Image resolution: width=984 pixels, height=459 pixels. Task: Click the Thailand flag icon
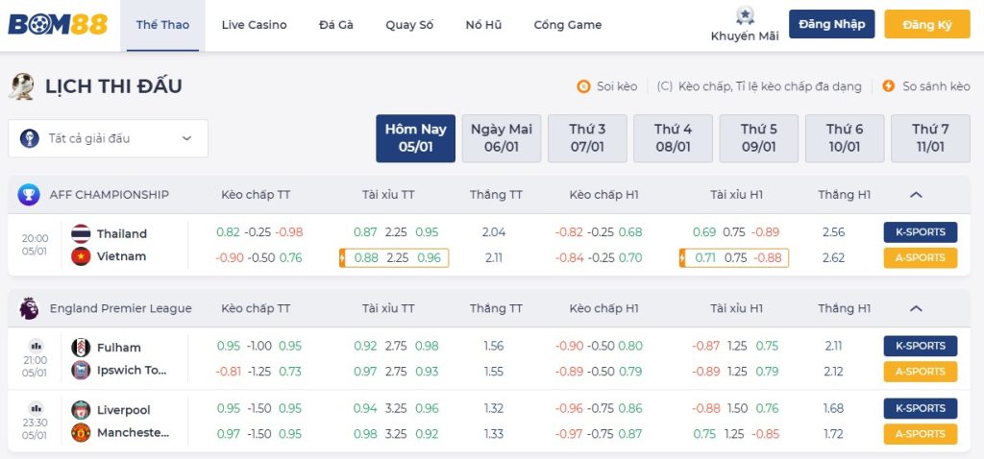pos(81,233)
